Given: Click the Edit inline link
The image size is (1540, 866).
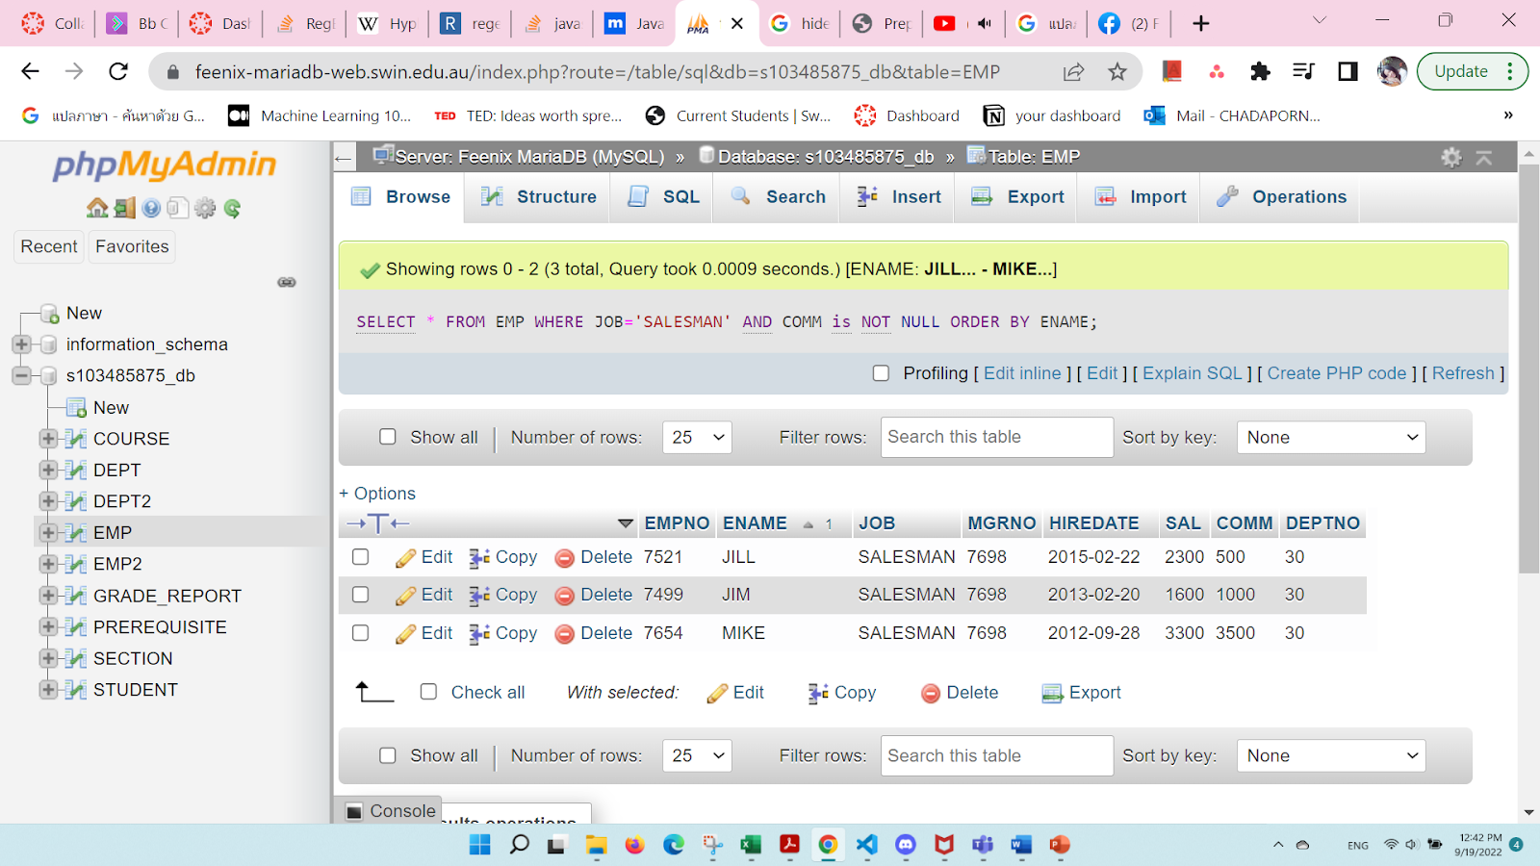Looking at the screenshot, I should 1022,372.
